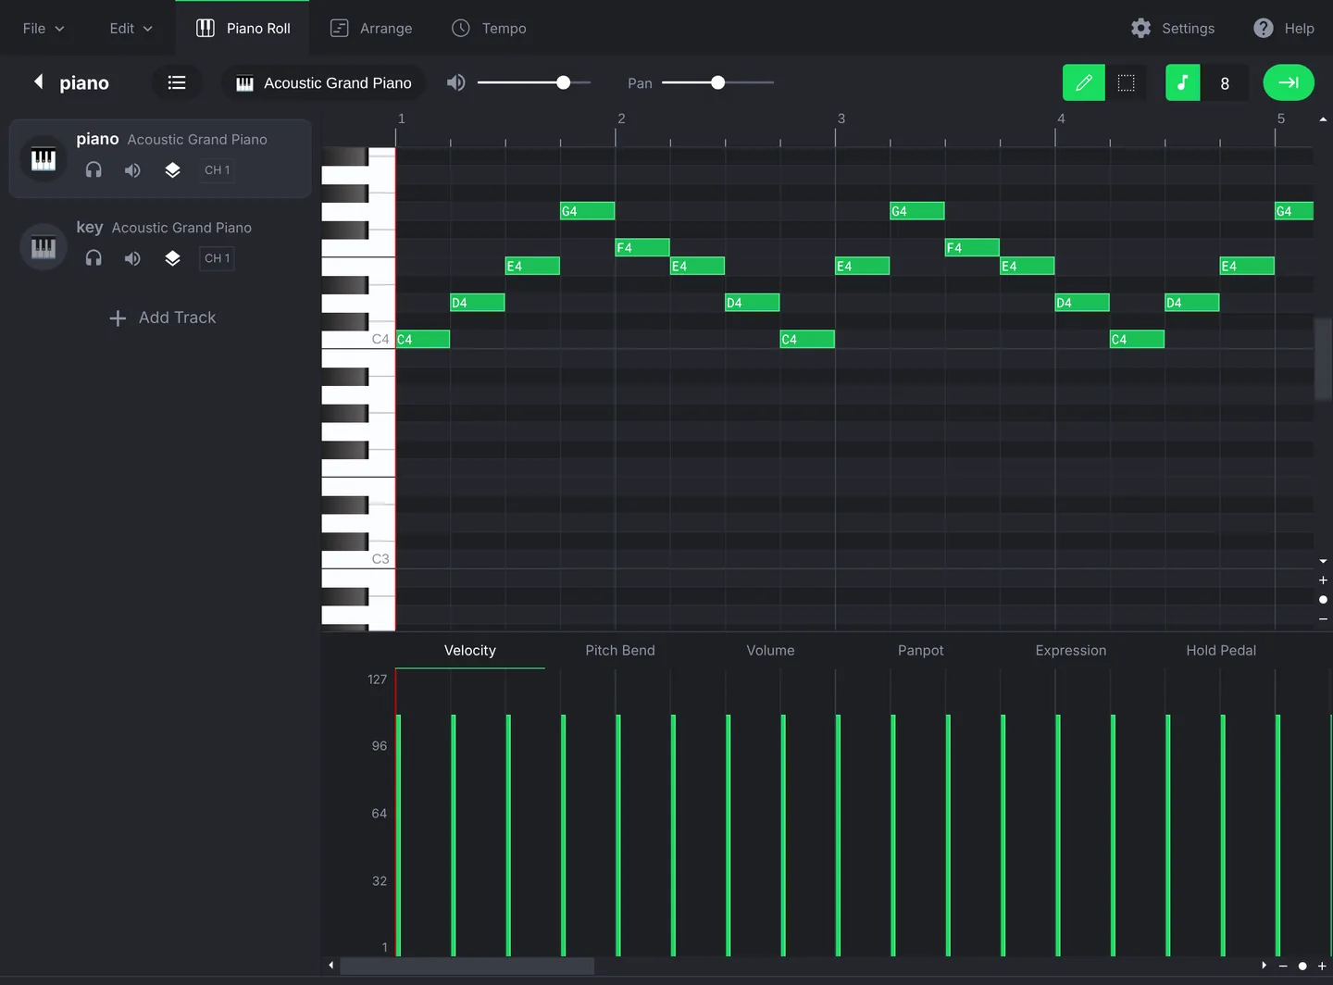
Task: Select the pencil draw tool
Action: [x=1083, y=82]
